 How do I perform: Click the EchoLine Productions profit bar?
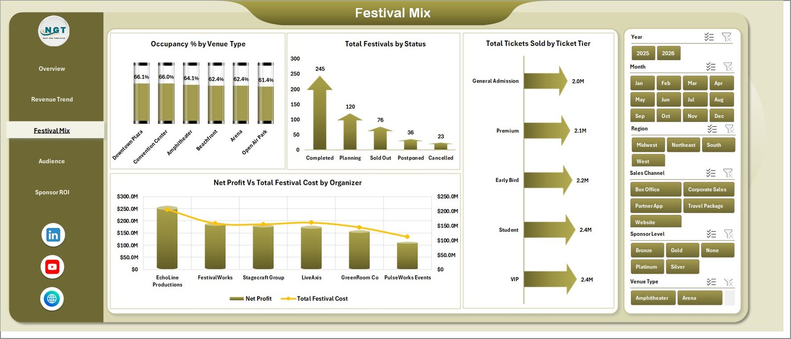(167, 238)
